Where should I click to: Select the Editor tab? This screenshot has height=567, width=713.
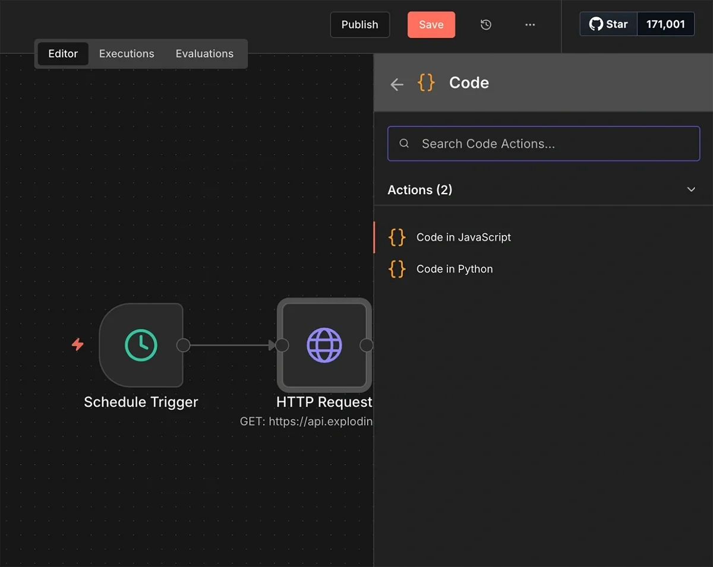tap(63, 53)
